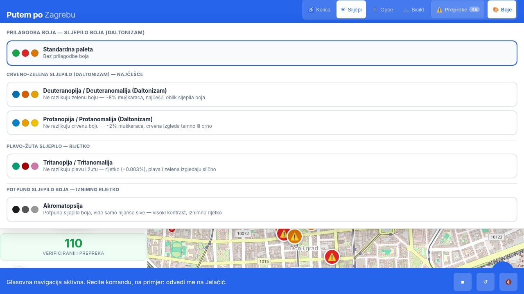The width and height of the screenshot is (524, 294).
Task: Apply the Tritanopija palette
Action: [262, 166]
